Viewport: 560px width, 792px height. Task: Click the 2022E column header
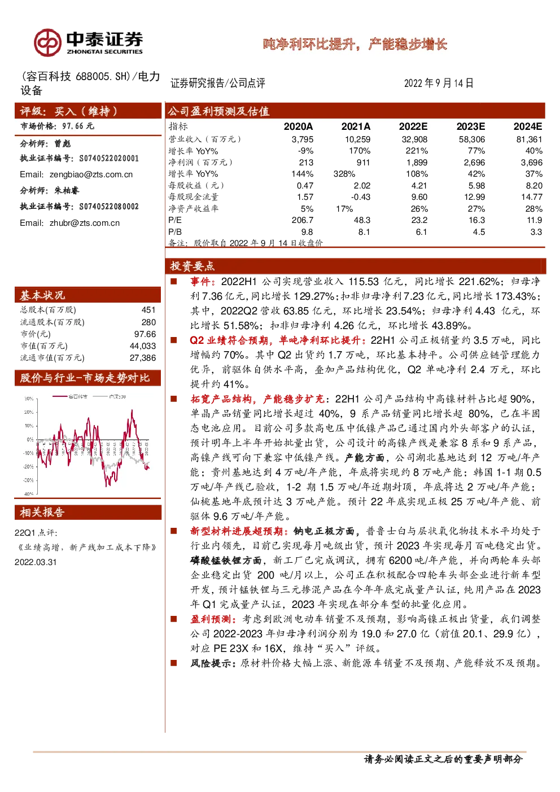413,126
